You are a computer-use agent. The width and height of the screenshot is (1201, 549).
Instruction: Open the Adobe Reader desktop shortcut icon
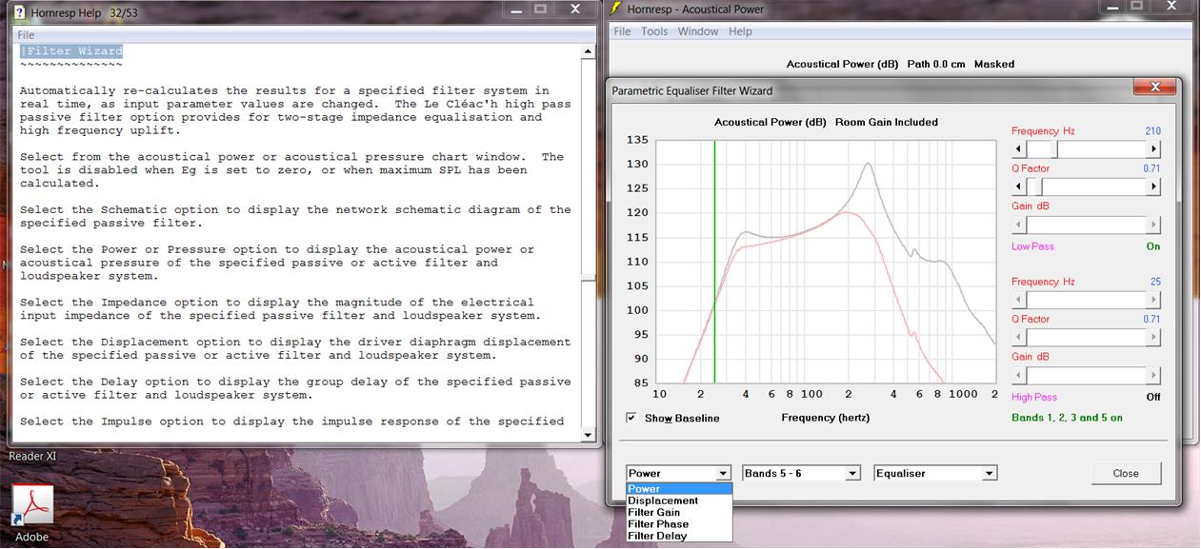(x=32, y=504)
